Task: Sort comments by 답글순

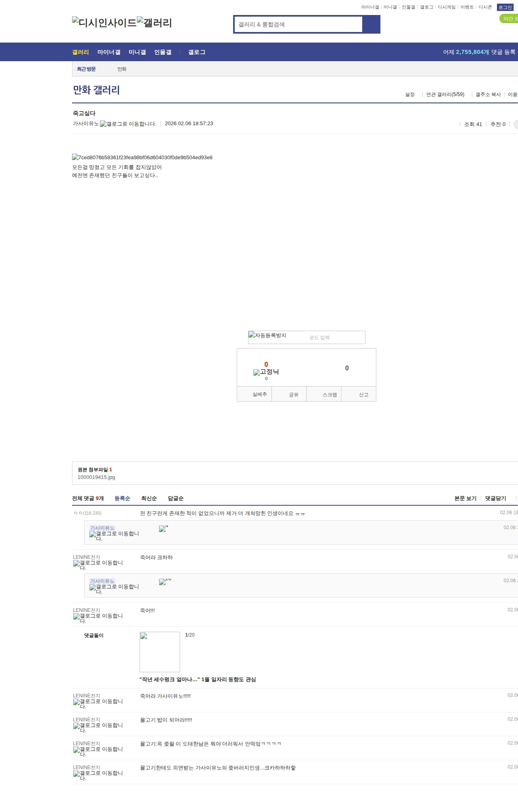Action: pos(176,498)
